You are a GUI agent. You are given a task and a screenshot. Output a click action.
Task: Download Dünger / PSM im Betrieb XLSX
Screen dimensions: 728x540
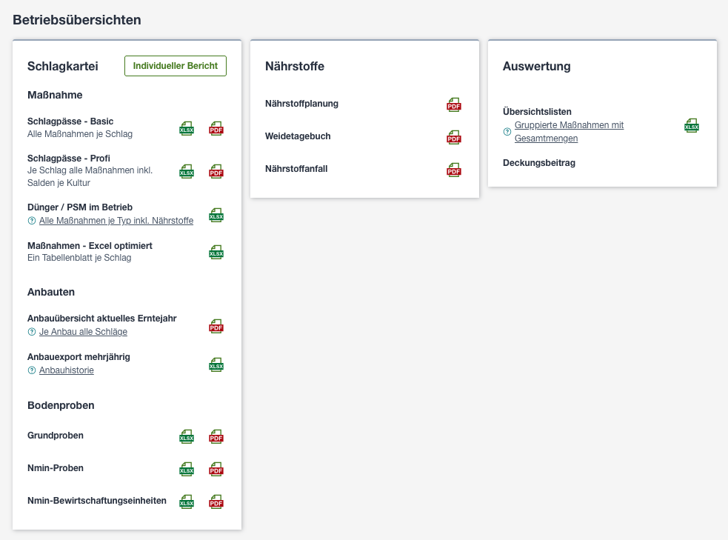[x=216, y=215]
